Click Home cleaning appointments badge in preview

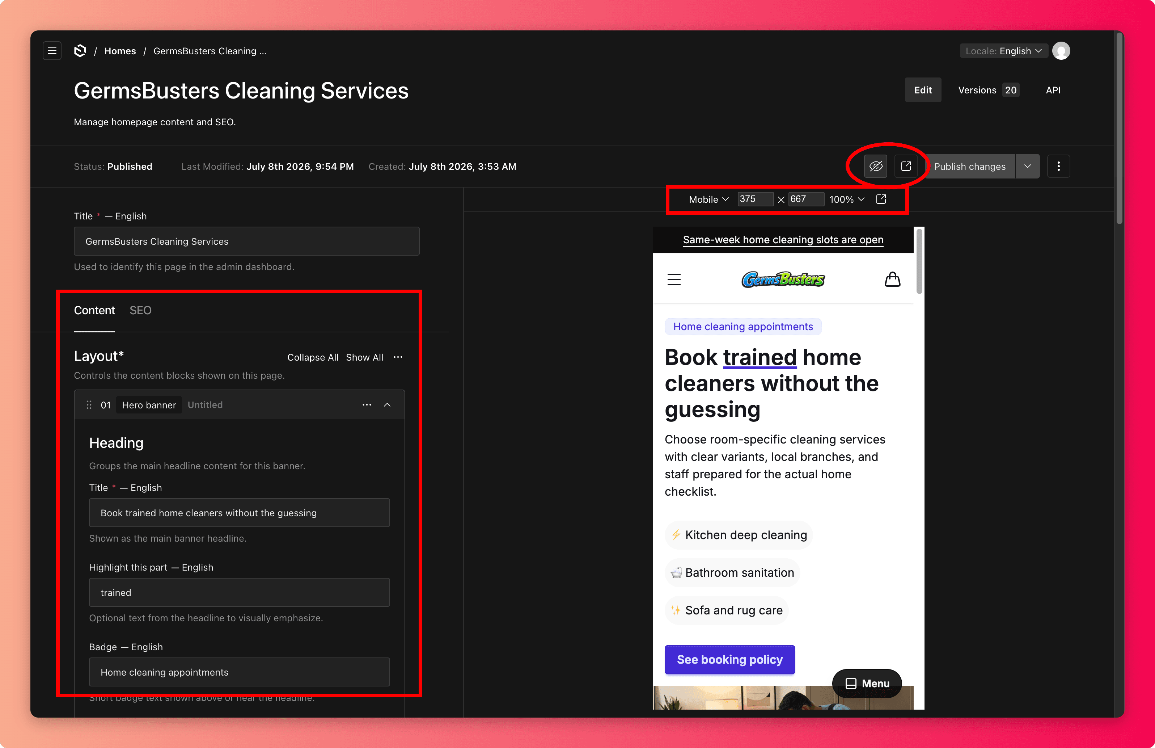tap(743, 327)
